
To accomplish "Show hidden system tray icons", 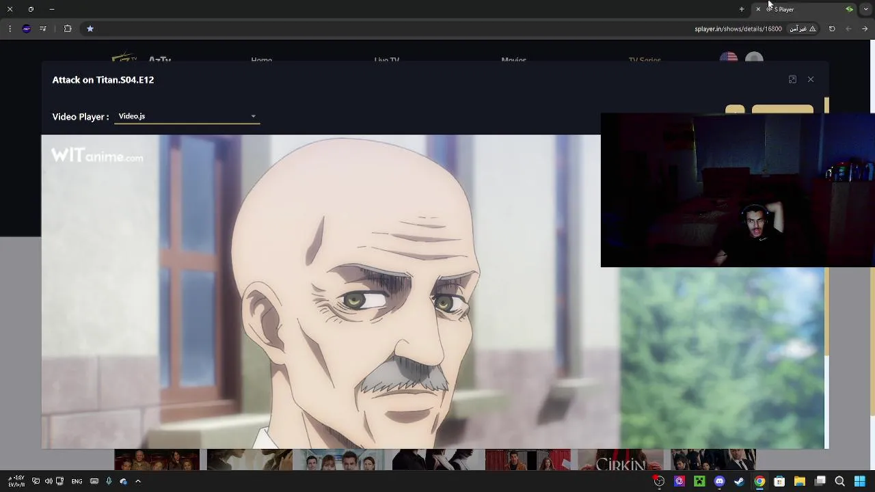I will click(x=138, y=481).
